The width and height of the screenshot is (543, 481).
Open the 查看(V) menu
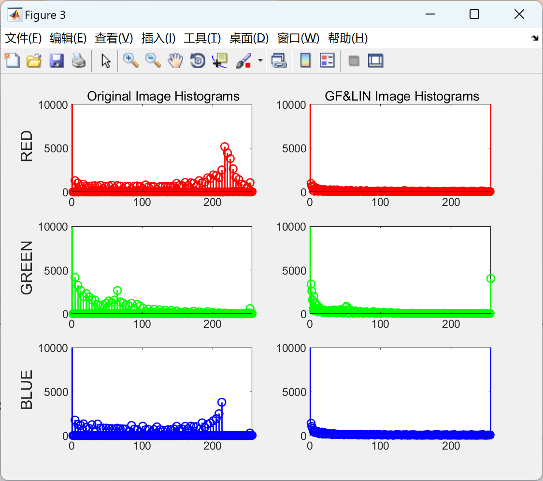click(114, 38)
